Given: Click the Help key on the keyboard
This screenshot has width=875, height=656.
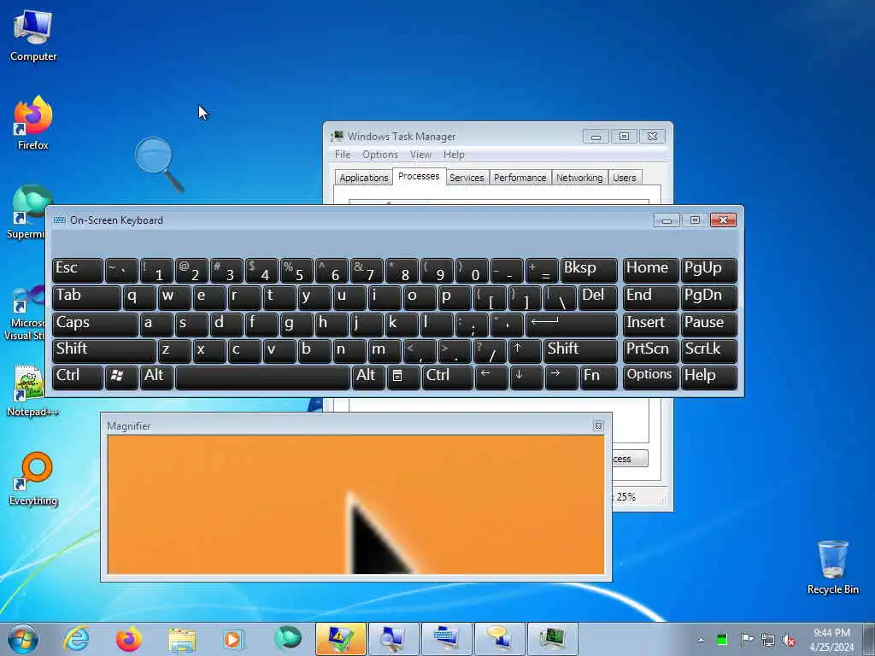Looking at the screenshot, I should pyautogui.click(x=708, y=378).
